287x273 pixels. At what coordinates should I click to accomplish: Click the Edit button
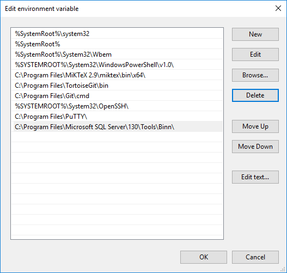[x=255, y=54]
